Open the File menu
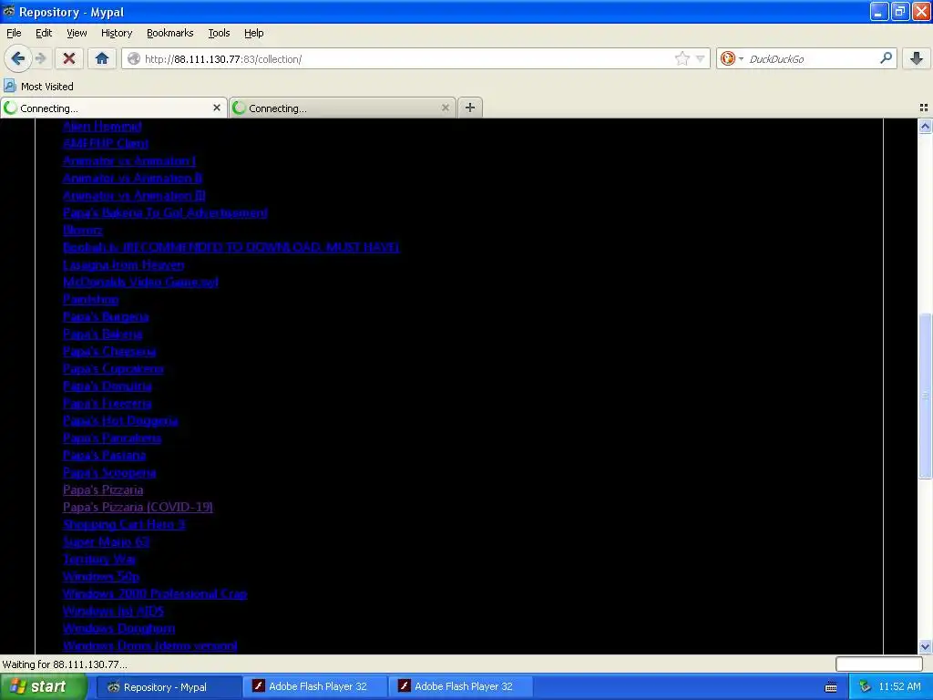 click(14, 33)
